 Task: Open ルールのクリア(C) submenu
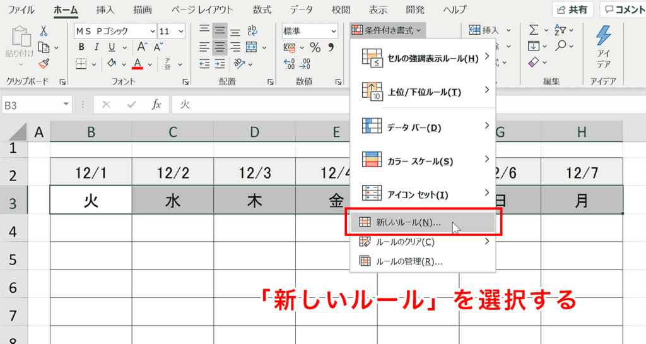(423, 242)
